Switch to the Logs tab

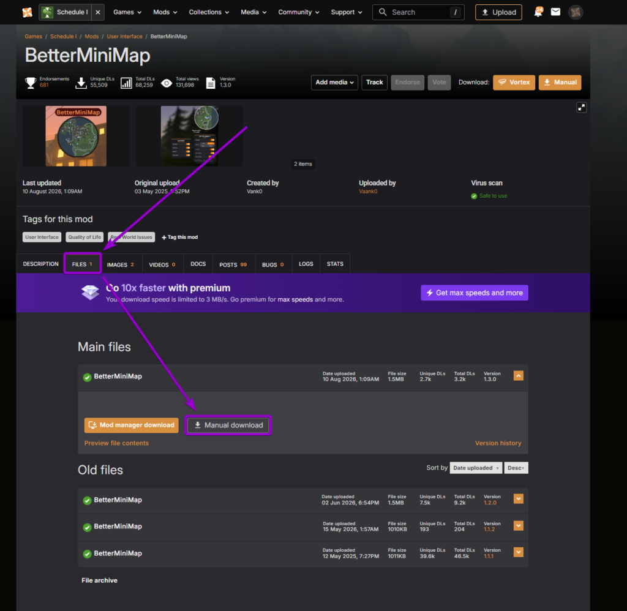click(x=306, y=264)
